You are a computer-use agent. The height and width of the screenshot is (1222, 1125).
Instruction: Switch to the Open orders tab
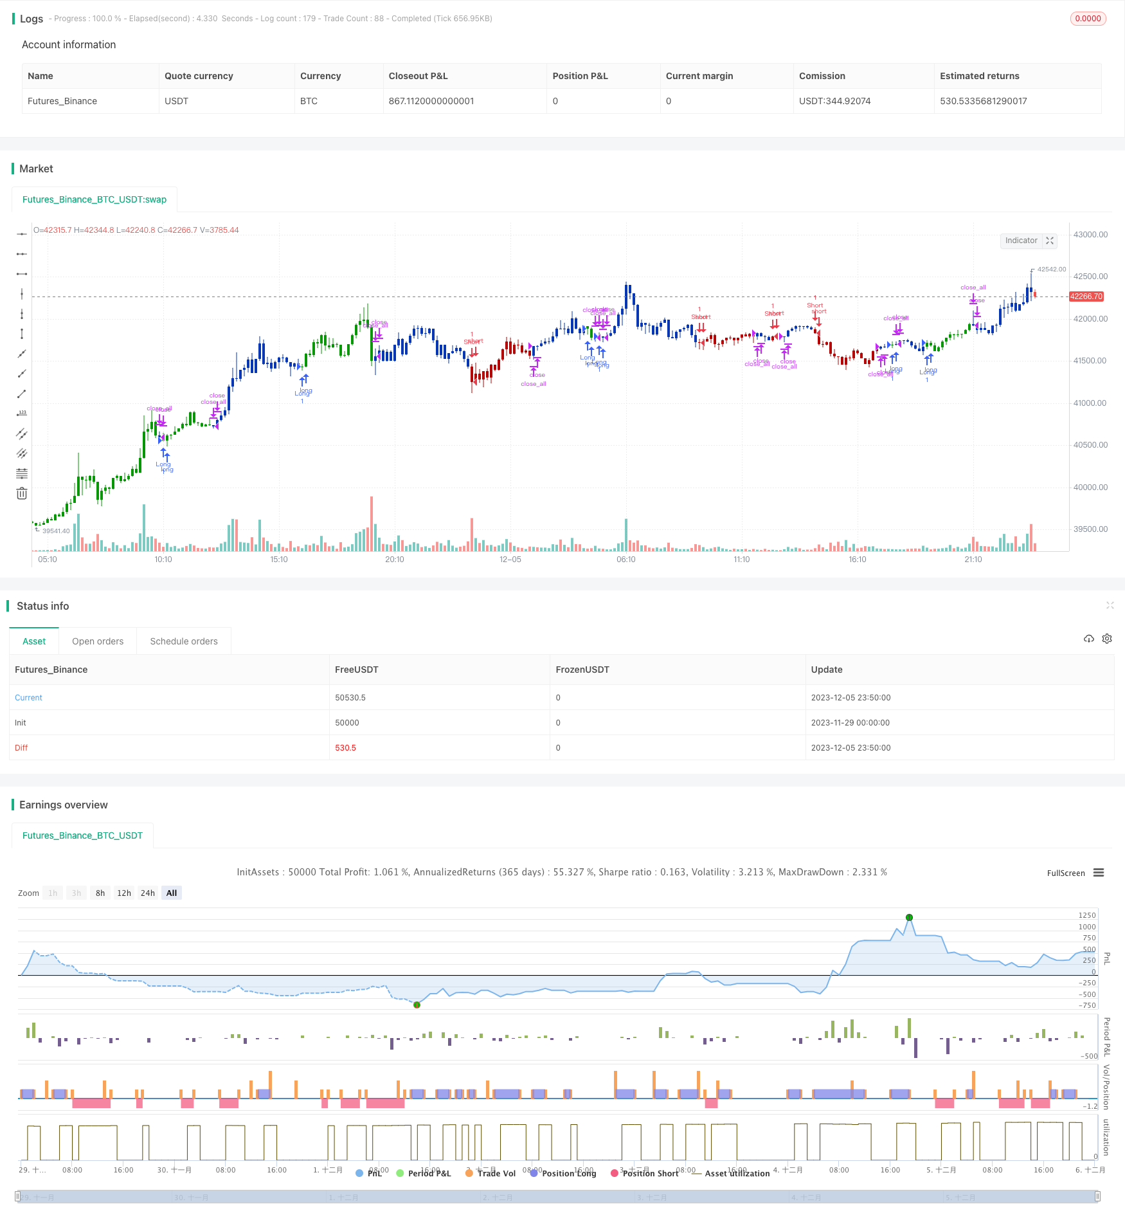coord(98,641)
